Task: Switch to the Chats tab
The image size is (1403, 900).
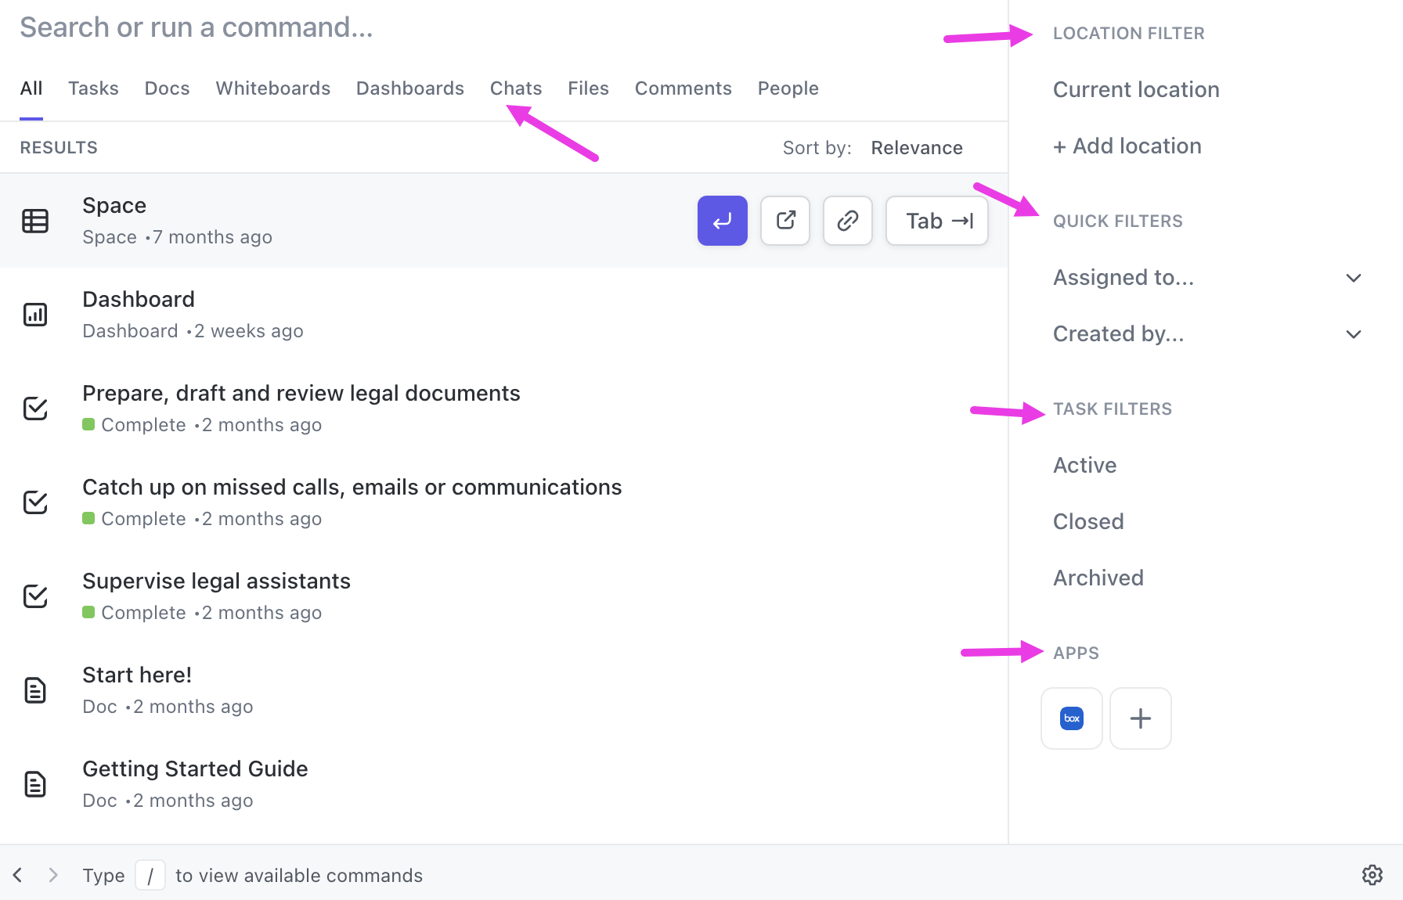Action: tap(515, 88)
